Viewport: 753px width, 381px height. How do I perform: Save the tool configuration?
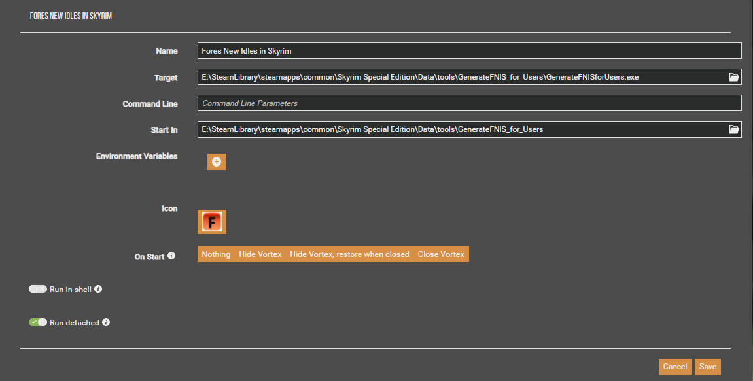pos(707,367)
